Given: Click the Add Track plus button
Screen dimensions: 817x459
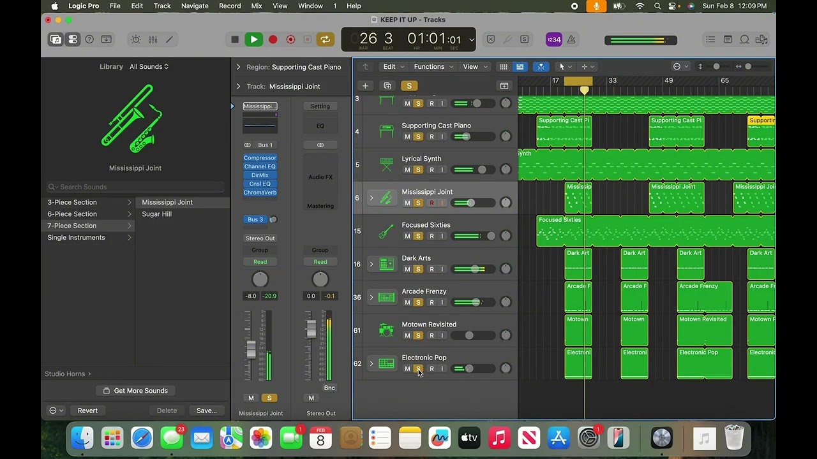Looking at the screenshot, I should coord(365,86).
